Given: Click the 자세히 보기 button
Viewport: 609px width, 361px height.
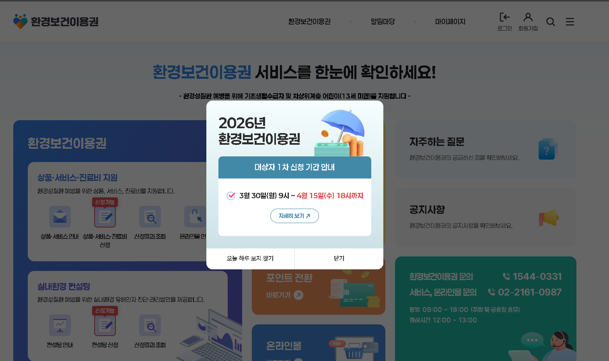Looking at the screenshot, I should click(x=294, y=216).
